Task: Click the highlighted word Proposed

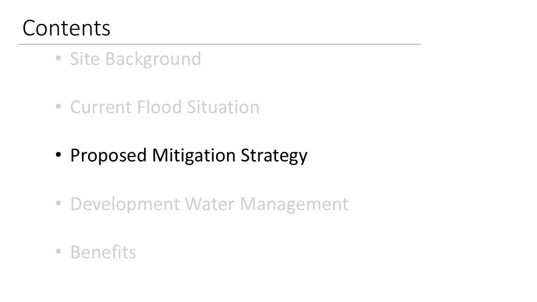Action: (x=108, y=156)
